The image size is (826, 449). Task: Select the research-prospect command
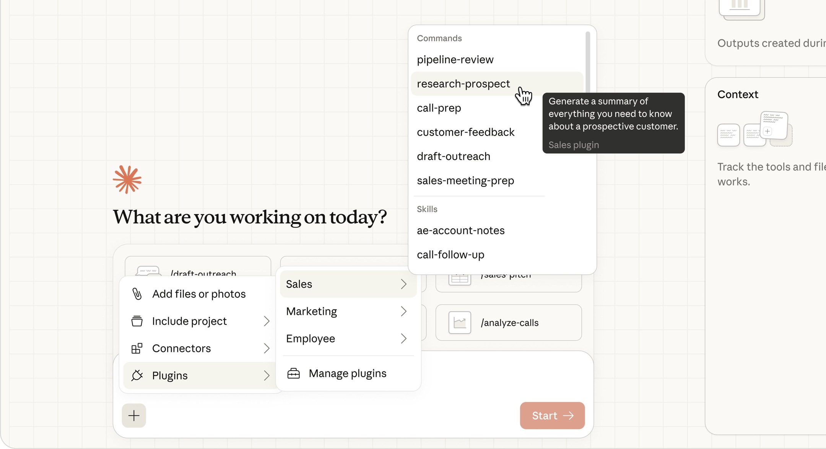463,84
